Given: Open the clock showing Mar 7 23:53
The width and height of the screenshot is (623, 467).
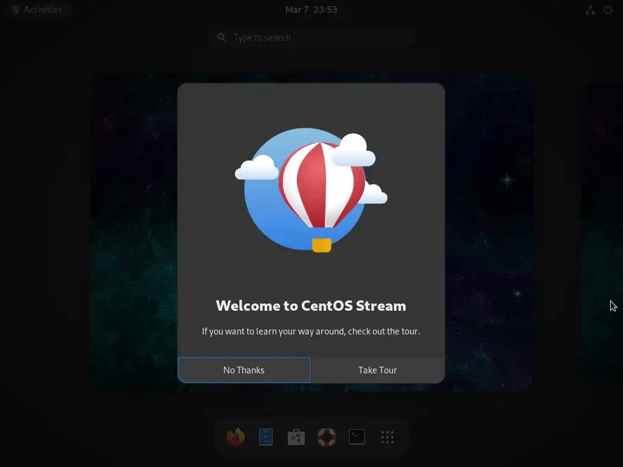Looking at the screenshot, I should click(x=311, y=10).
